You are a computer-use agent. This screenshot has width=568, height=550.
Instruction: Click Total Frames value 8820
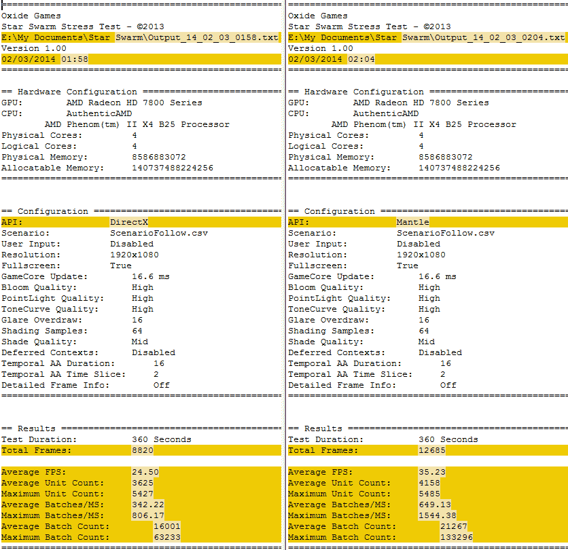[x=143, y=450]
